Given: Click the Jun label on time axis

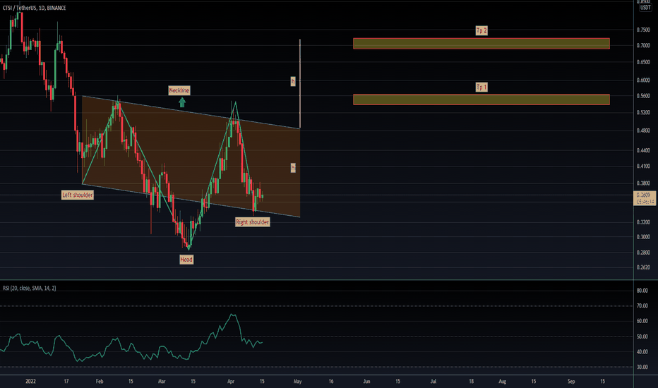Looking at the screenshot, I should coord(366,381).
